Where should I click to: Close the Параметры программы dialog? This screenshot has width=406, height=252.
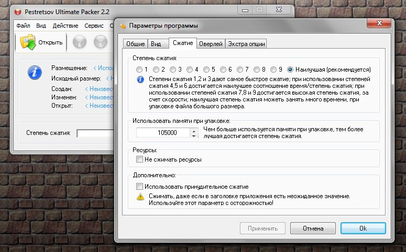pos(379,23)
